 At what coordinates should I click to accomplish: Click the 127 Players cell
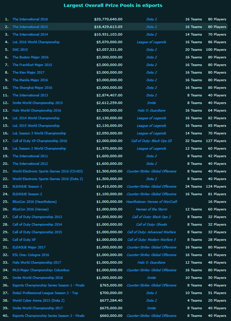tap(216, 141)
